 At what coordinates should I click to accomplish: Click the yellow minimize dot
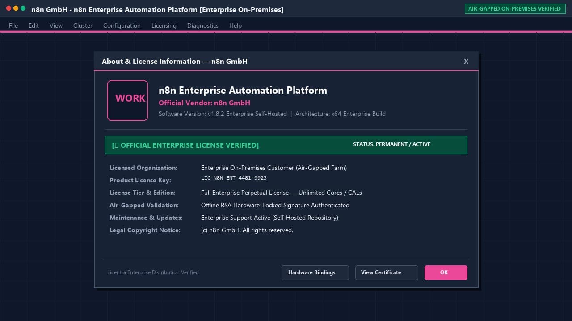[x=16, y=8]
